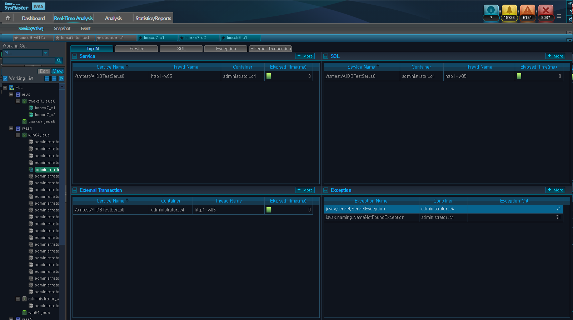This screenshot has height=320, width=573.
Task: Select the Top N tab
Action: pos(92,49)
